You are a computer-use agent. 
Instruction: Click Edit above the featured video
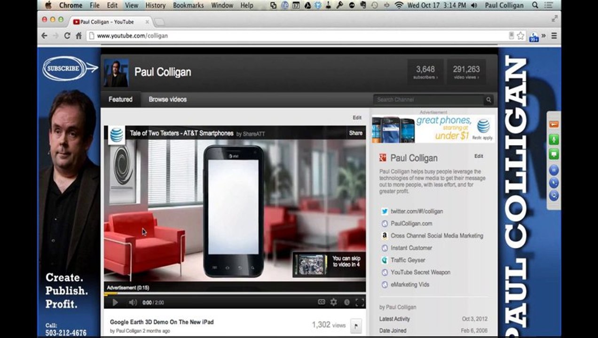point(357,118)
